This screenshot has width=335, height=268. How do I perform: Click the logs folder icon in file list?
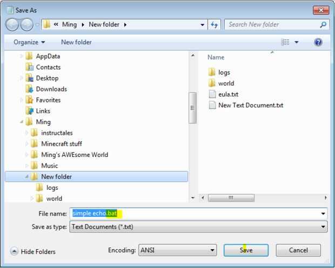pyautogui.click(x=212, y=72)
